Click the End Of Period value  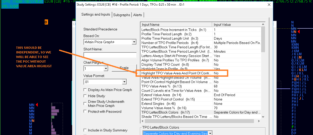(224, 95)
